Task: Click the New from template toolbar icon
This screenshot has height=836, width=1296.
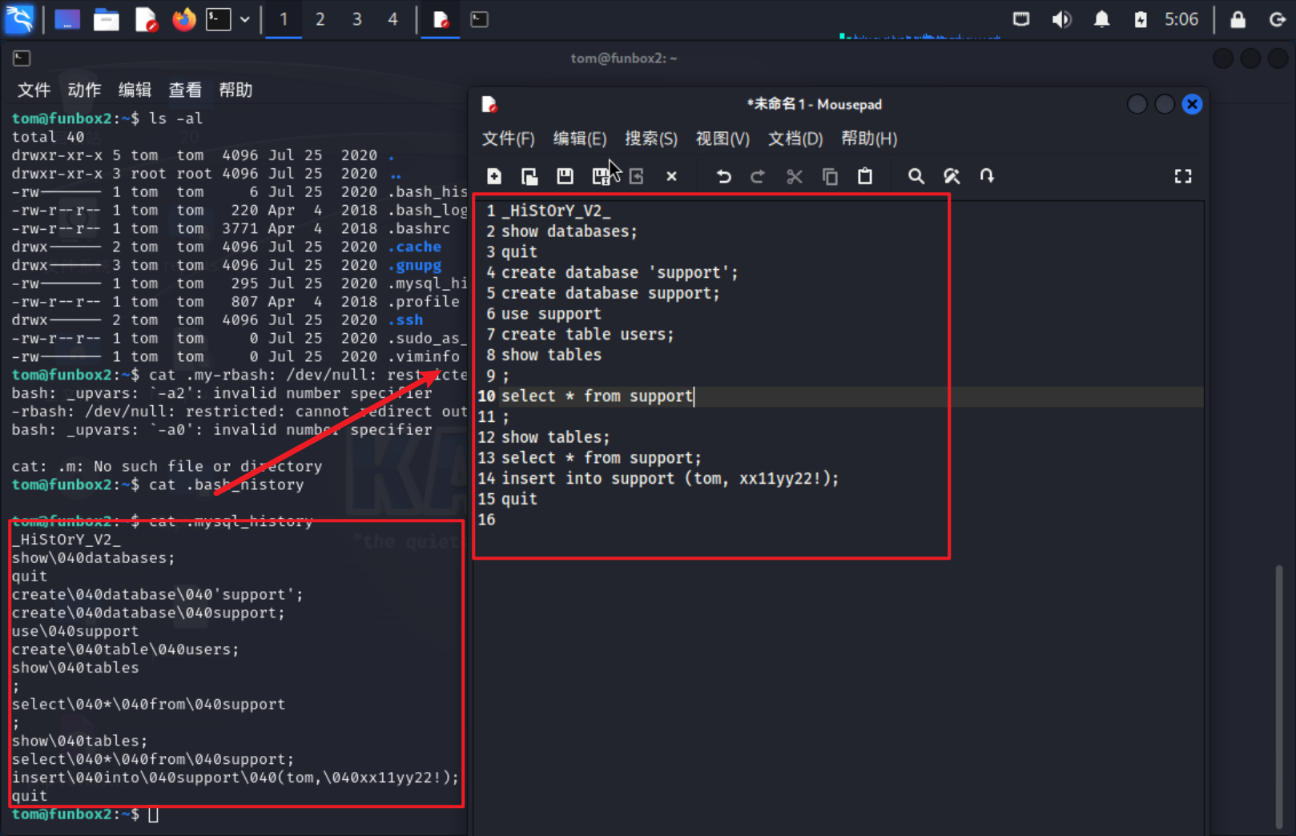Action: [x=529, y=176]
